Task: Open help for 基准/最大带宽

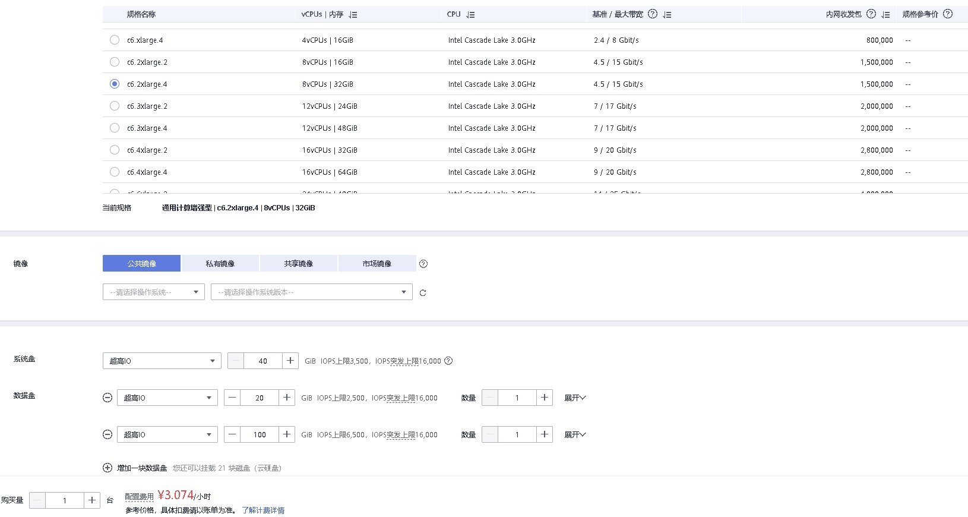Action: tap(653, 14)
